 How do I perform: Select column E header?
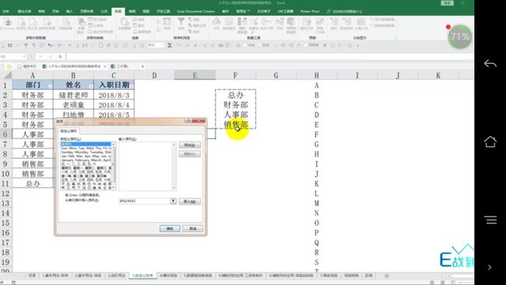pos(195,76)
